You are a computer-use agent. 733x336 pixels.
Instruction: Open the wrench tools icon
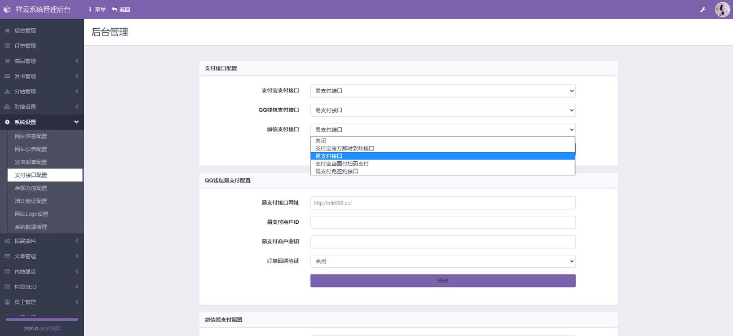click(703, 10)
